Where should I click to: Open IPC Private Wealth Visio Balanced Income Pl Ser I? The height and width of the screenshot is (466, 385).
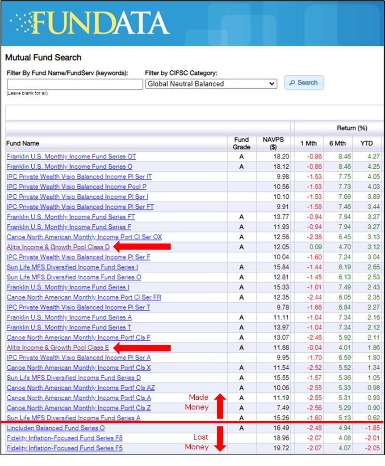(x=77, y=197)
